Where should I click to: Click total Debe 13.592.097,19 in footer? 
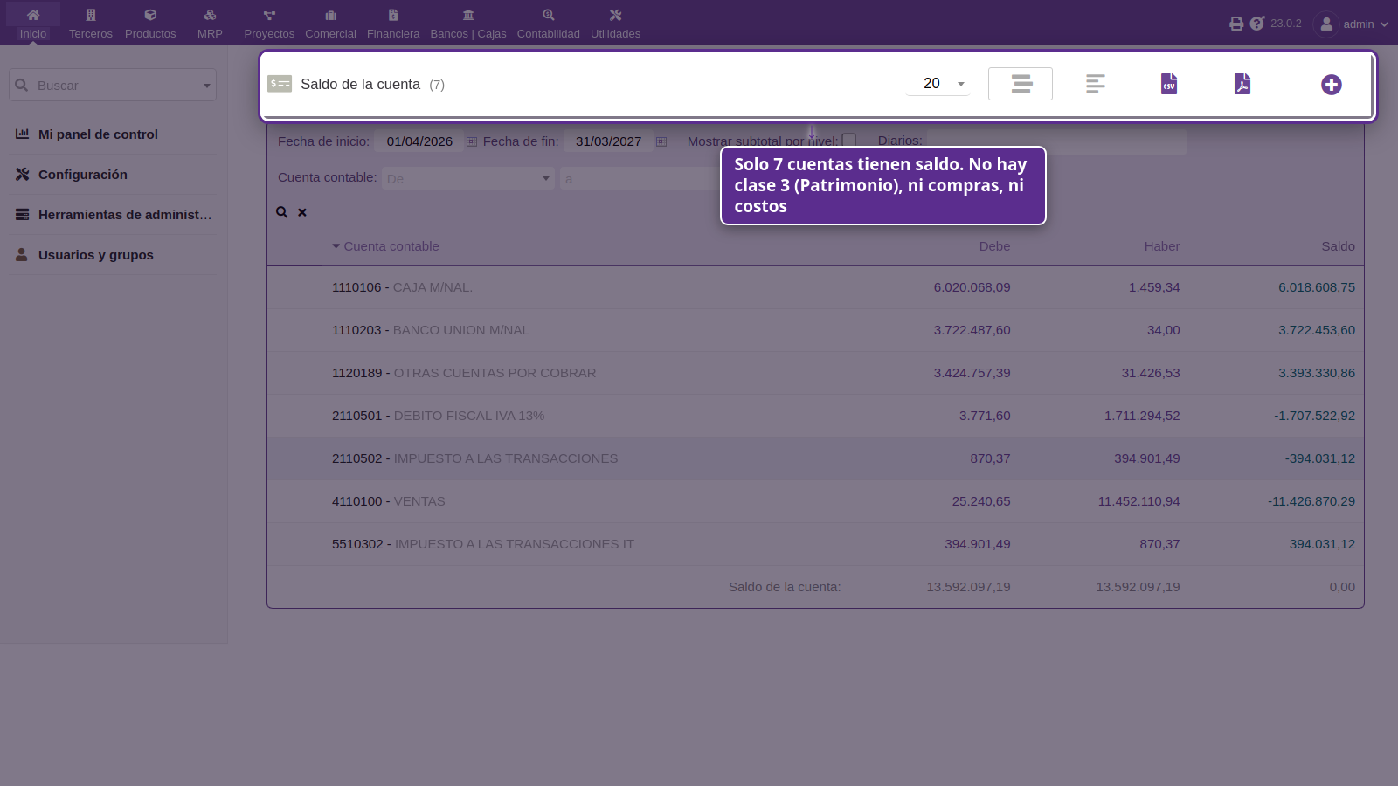(968, 587)
